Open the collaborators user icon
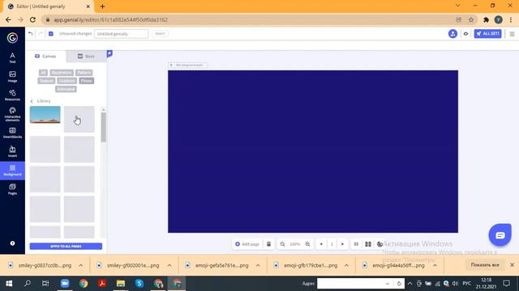The width and height of the screenshot is (519, 291). [x=453, y=34]
